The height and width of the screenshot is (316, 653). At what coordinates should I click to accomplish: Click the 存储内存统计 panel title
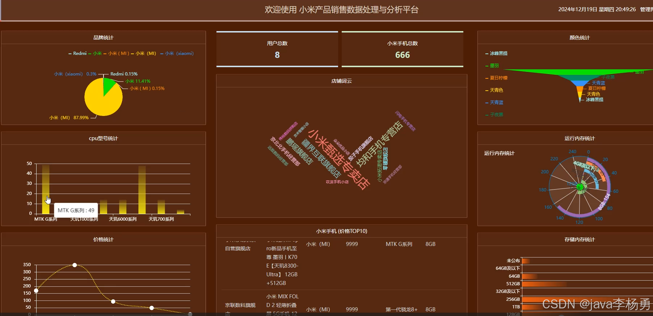[580, 239]
